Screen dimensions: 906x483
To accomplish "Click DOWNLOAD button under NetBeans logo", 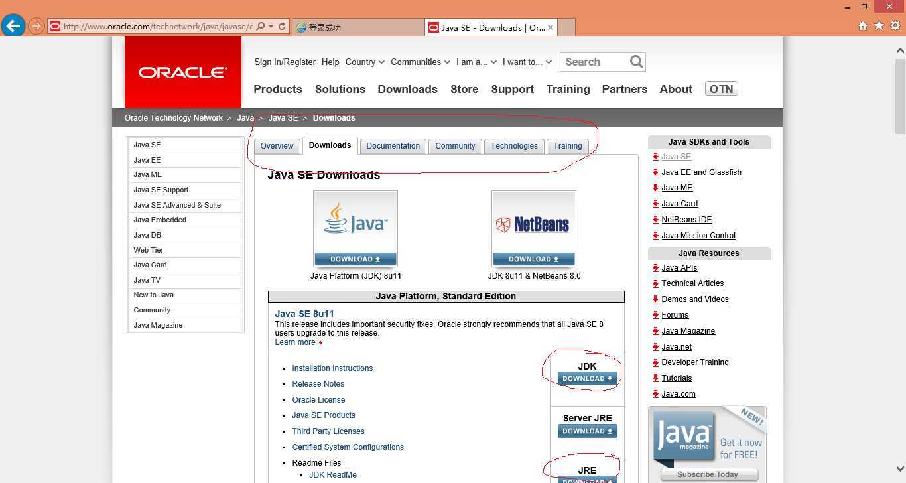I will point(533,259).
